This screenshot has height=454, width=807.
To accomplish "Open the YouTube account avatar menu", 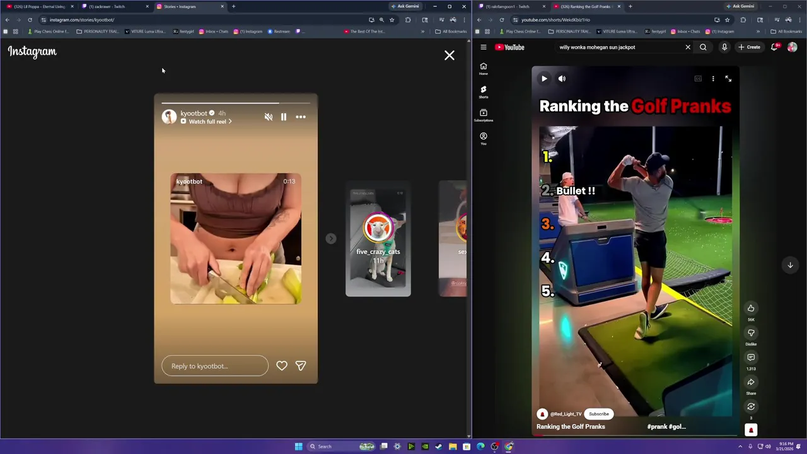I will [792, 47].
